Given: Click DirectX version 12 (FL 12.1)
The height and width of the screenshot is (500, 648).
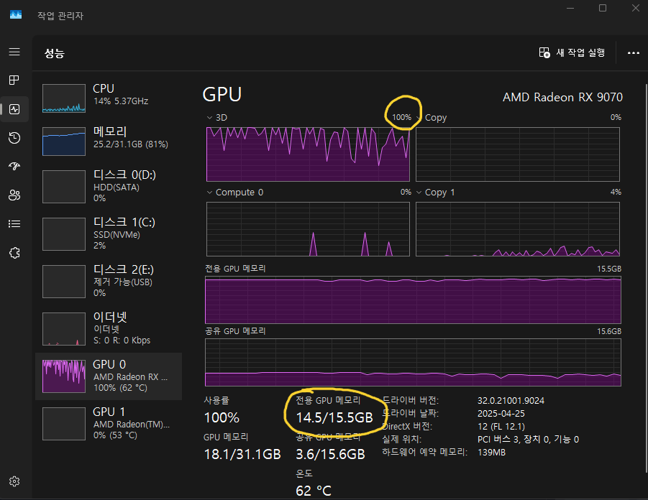Looking at the screenshot, I should tap(501, 427).
